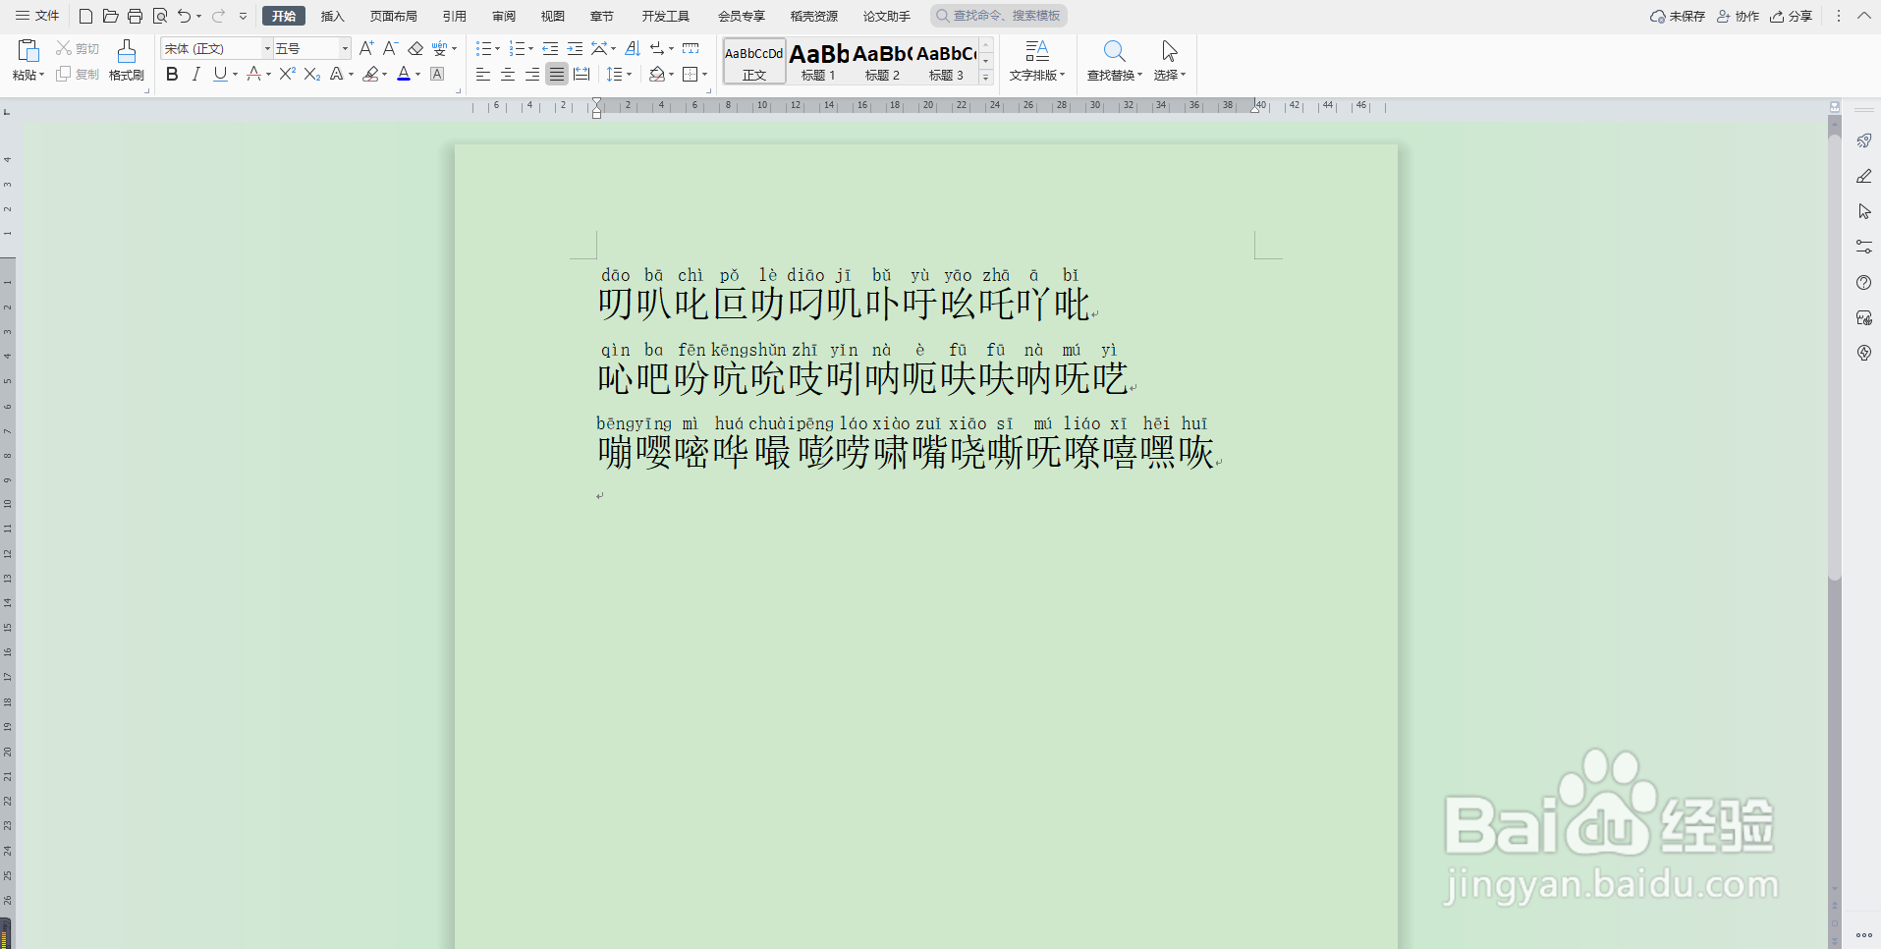Toggle Italic formatting
The width and height of the screenshot is (1881, 949).
point(195,74)
